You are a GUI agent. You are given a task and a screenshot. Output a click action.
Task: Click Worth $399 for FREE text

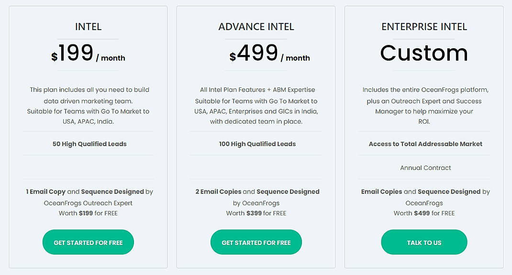click(x=256, y=213)
